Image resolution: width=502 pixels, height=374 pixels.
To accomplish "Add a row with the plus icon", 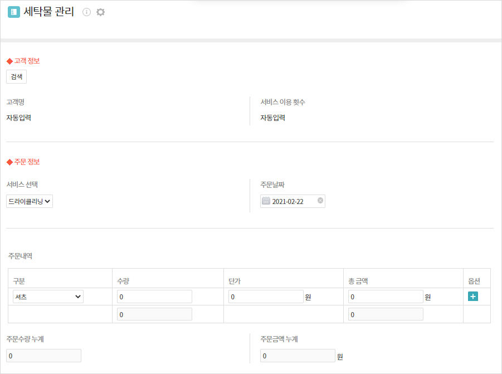I will pyautogui.click(x=473, y=297).
